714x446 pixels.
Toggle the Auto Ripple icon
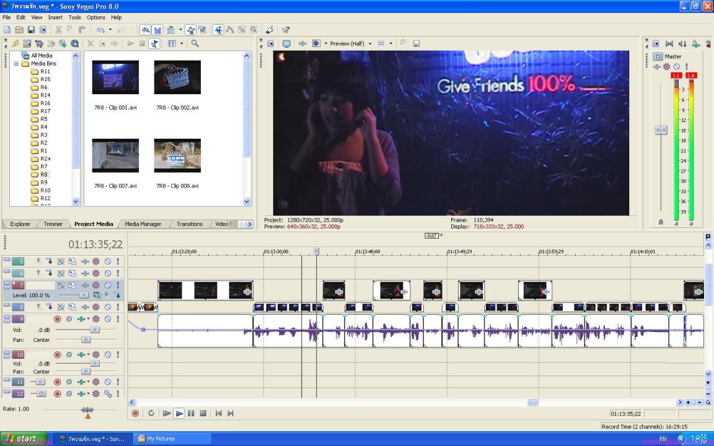point(171,30)
